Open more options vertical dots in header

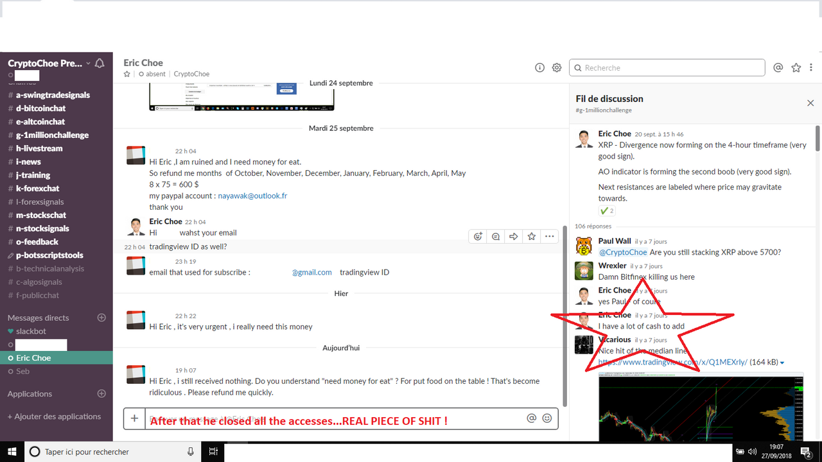point(812,67)
